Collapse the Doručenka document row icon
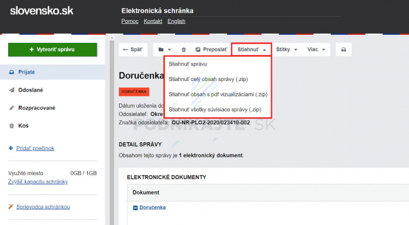This screenshot has width=409, height=225. pyautogui.click(x=135, y=208)
